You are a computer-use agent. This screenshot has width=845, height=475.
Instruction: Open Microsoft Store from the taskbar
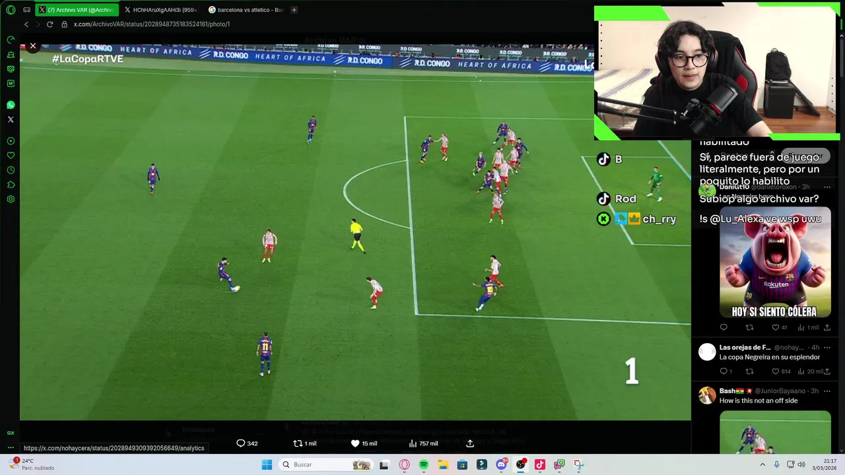coord(463,464)
